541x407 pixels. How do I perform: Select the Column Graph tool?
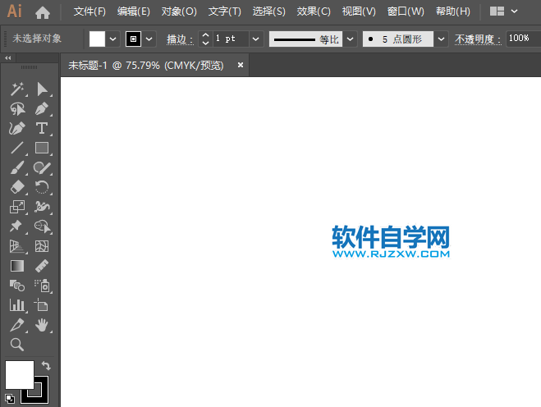pyautogui.click(x=17, y=305)
